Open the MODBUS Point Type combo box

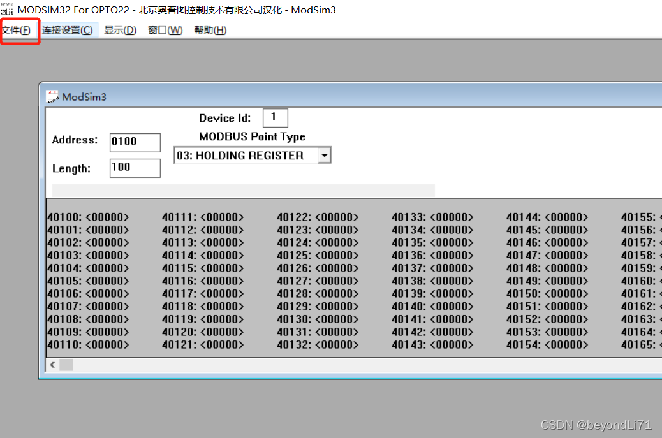[x=253, y=156]
